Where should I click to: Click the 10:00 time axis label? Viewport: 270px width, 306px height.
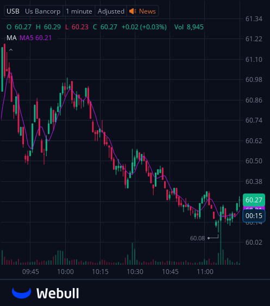(x=65, y=272)
